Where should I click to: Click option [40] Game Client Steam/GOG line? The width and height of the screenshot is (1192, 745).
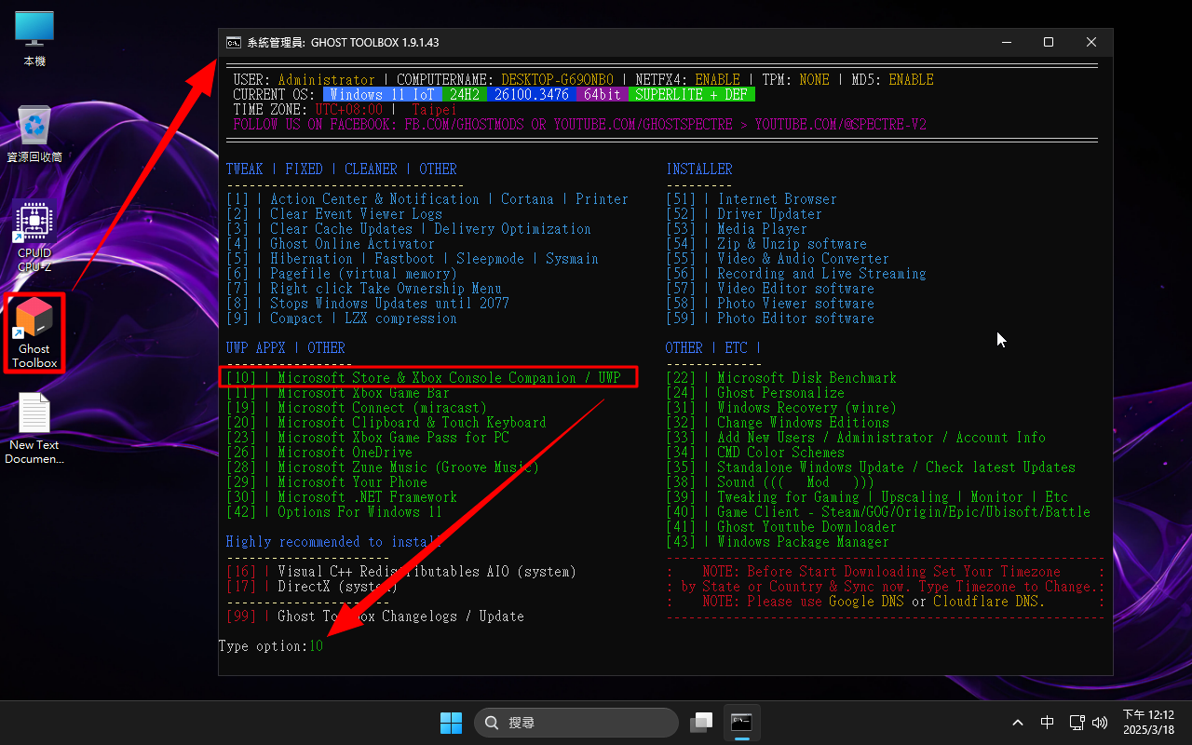878,512
